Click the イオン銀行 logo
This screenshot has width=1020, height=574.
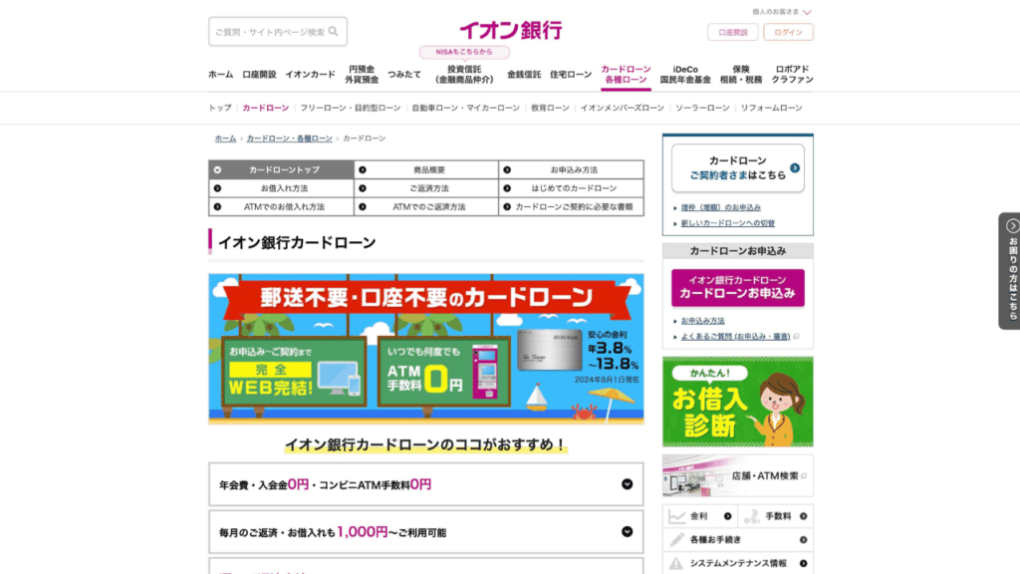(509, 29)
